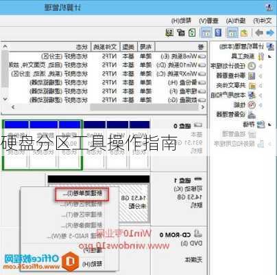Screen dimensions: 277x275
Task: Sort by the 状态 column header
Action: pos(46,47)
